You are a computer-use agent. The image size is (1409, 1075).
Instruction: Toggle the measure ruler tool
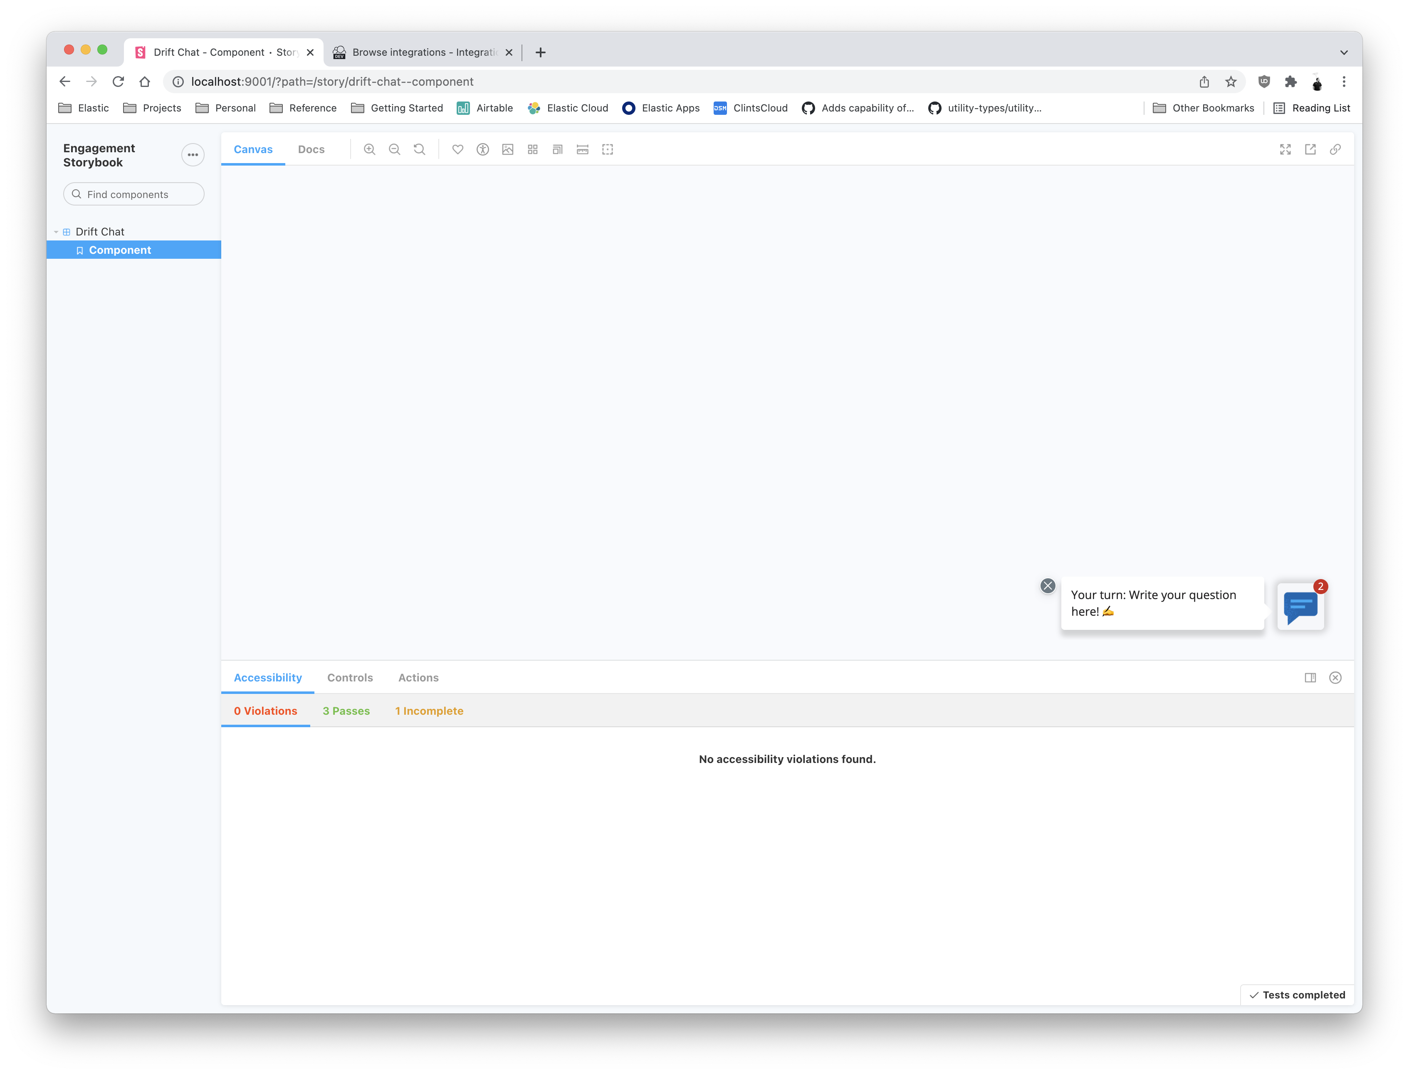(583, 149)
